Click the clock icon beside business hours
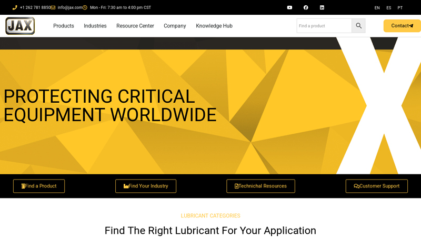 coord(85,7)
